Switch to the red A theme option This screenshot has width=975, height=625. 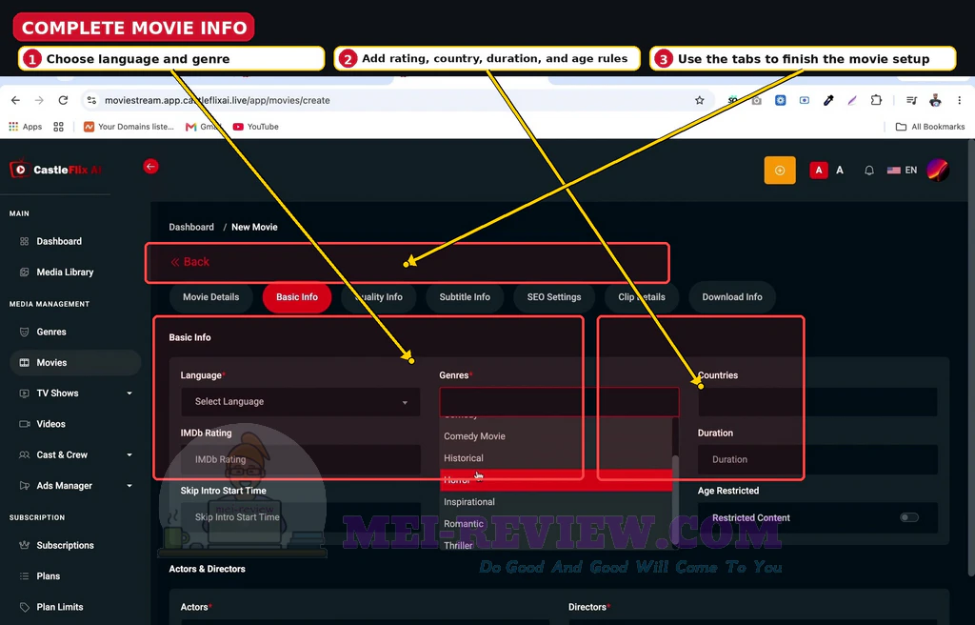(x=819, y=170)
